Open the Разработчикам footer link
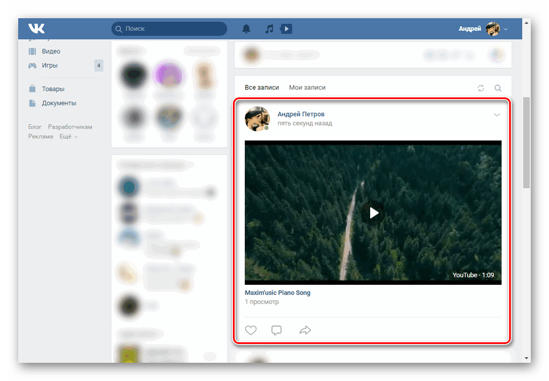The width and height of the screenshot is (549, 381). 70,127
